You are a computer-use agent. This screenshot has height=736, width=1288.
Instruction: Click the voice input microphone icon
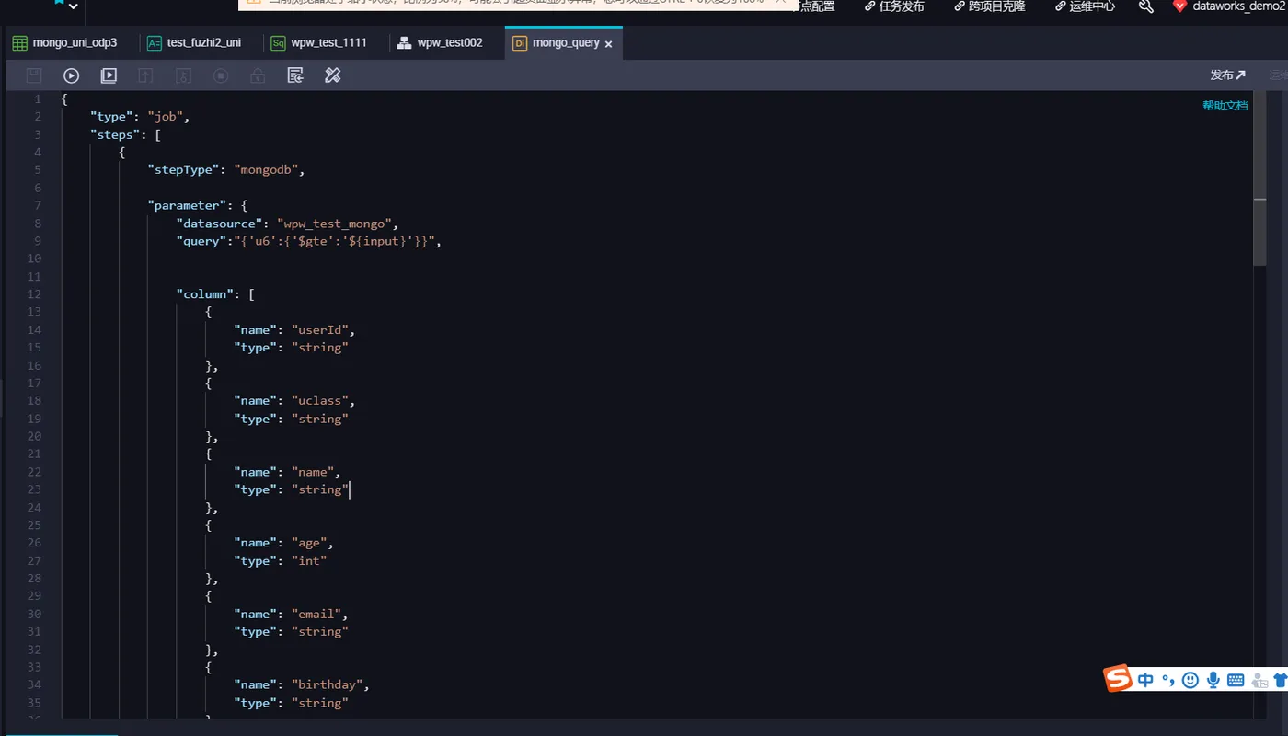[1213, 680]
